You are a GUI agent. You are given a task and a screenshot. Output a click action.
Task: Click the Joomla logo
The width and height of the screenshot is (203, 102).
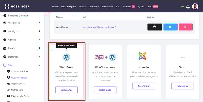(x=142, y=56)
